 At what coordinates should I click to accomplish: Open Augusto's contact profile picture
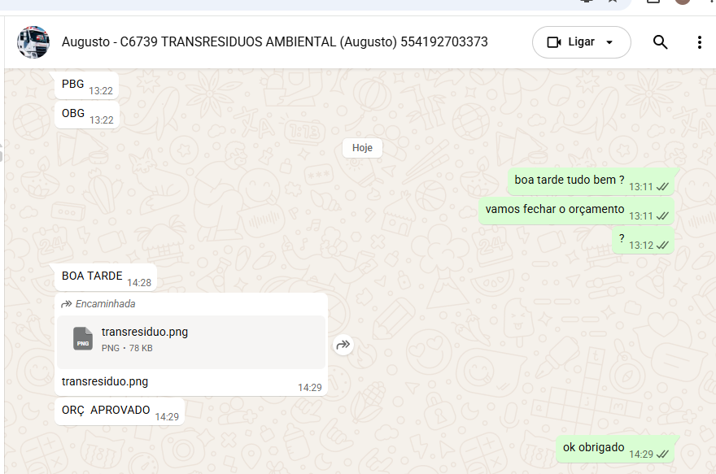[x=33, y=42]
